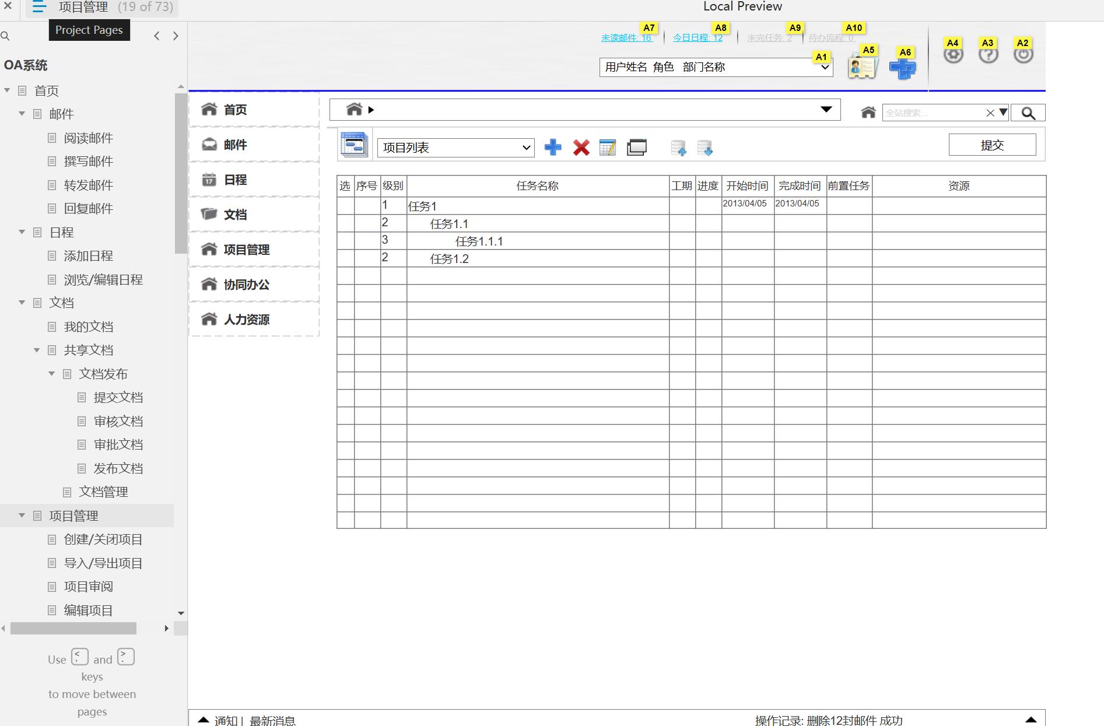
Task: Click the 提交 button
Action: coord(992,145)
